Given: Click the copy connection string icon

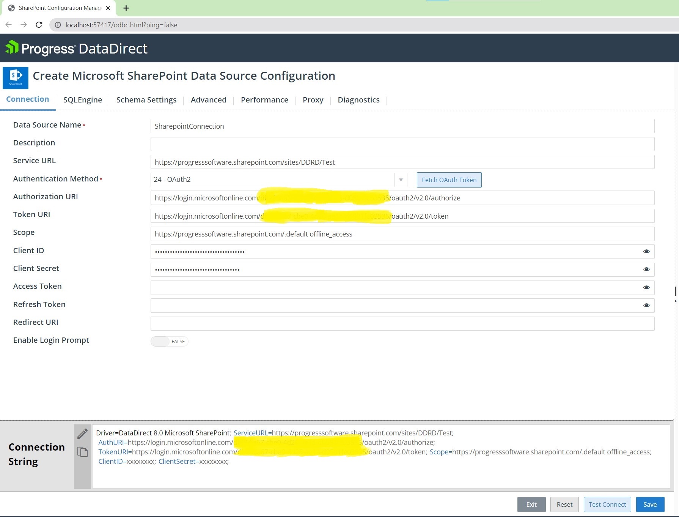Looking at the screenshot, I should point(82,452).
